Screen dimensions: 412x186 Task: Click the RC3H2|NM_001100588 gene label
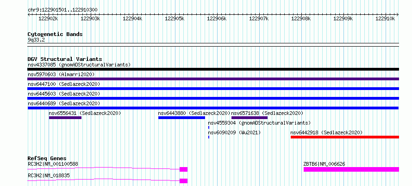point(53,164)
